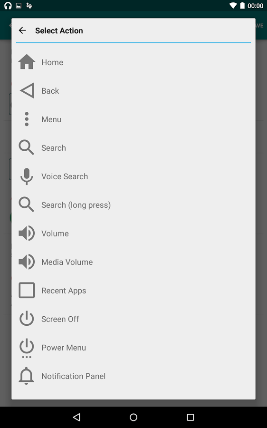Select the Home house icon
Image resolution: width=267 pixels, height=428 pixels.
27,62
